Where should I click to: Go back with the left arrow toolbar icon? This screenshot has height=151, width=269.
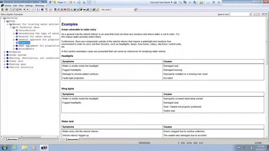click(x=27, y=10)
